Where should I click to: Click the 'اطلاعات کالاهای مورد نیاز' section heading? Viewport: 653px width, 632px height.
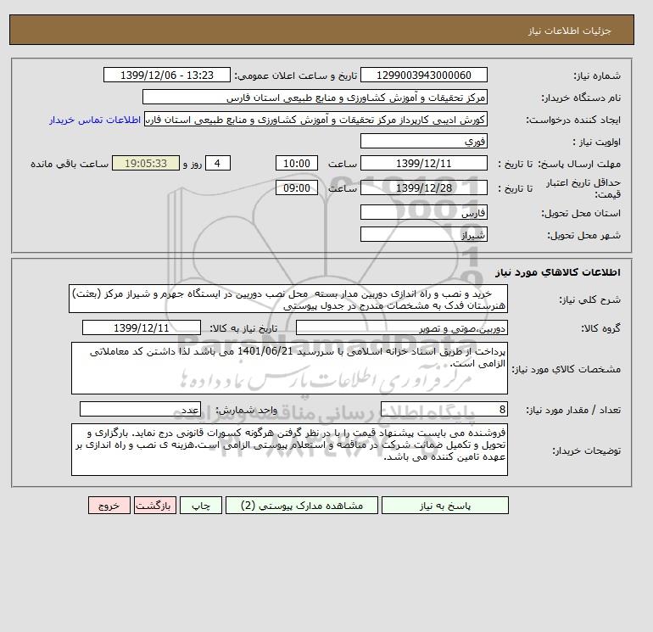tap(558, 272)
